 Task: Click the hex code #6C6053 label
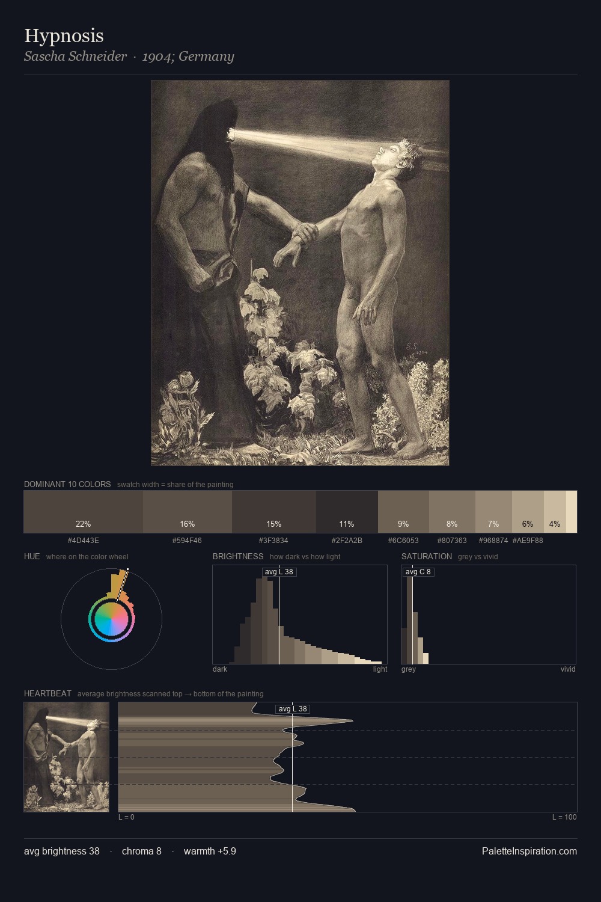[403, 541]
